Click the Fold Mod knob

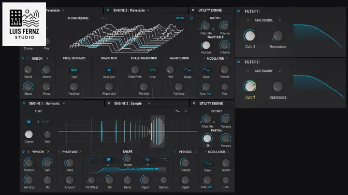coord(179,87)
